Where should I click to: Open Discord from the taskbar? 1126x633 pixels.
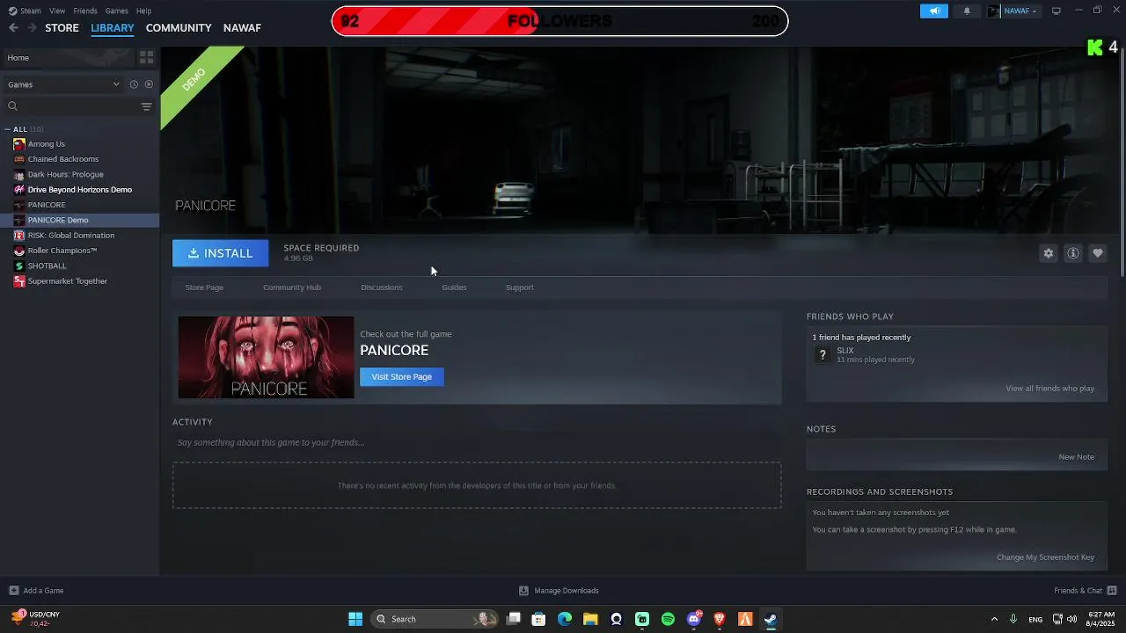coord(694,619)
